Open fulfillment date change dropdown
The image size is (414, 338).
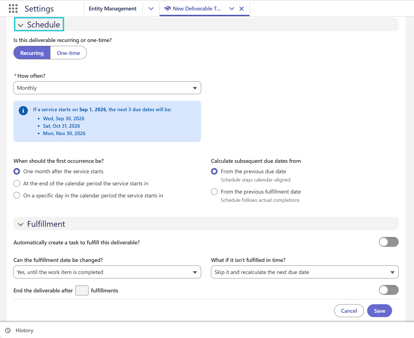(107, 272)
